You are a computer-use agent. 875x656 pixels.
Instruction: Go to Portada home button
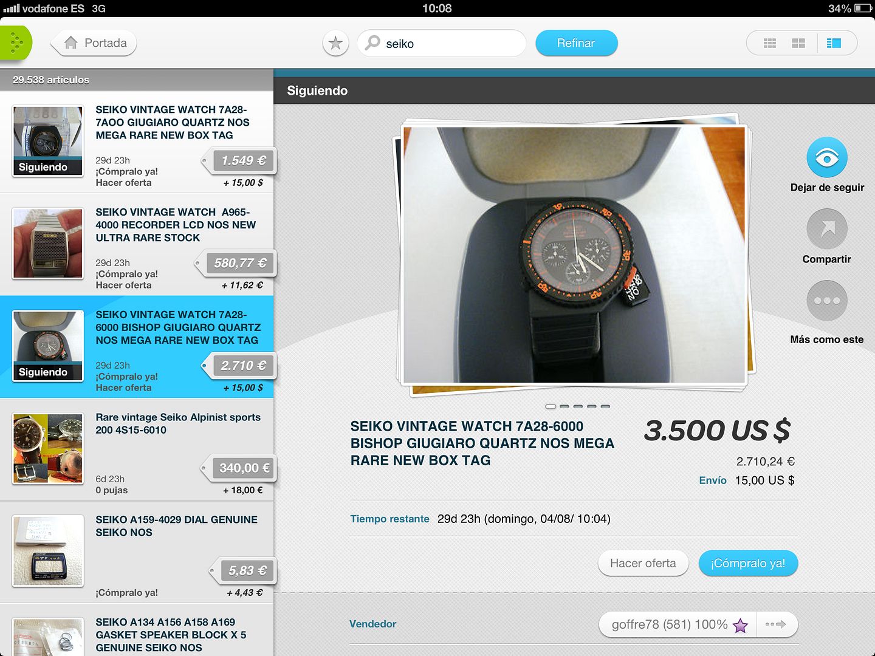pos(95,43)
